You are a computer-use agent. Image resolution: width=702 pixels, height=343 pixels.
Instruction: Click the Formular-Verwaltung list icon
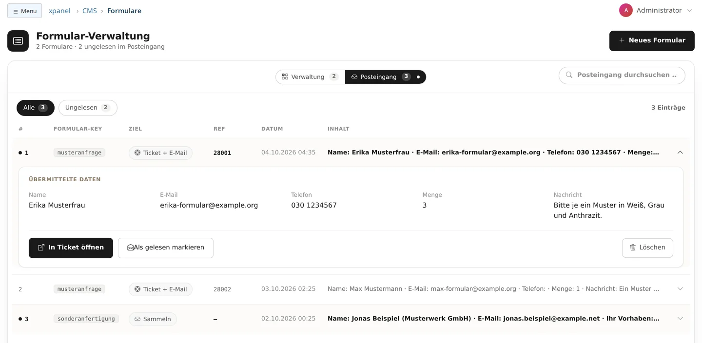pyautogui.click(x=18, y=41)
